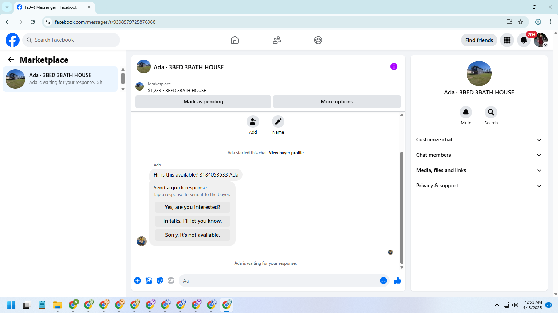The width and height of the screenshot is (558, 313).
Task: Open the notifications bell
Action: click(x=524, y=40)
